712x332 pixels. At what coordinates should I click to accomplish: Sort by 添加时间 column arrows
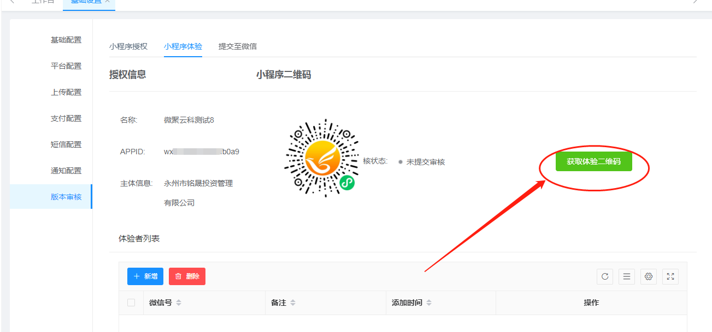[429, 303]
